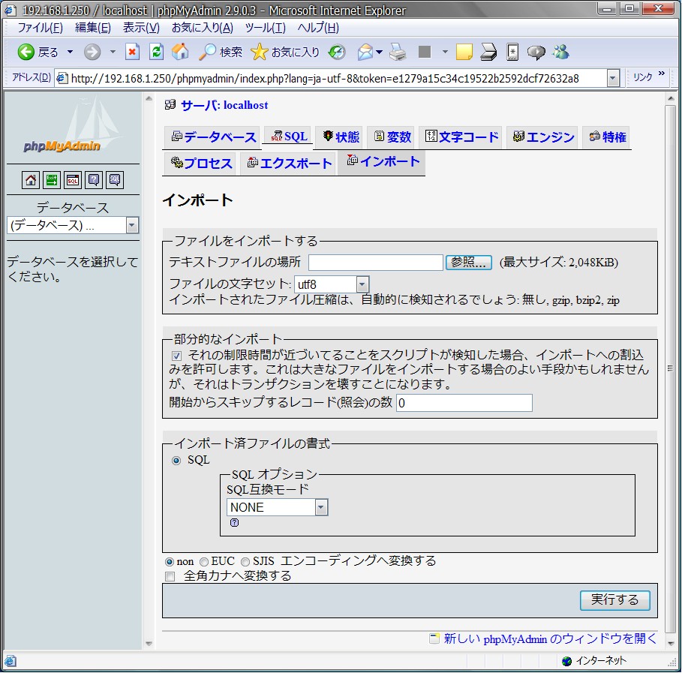This screenshot has width=682, height=673.
Task: Click the Refresh page icon
Action: pyautogui.click(x=156, y=52)
